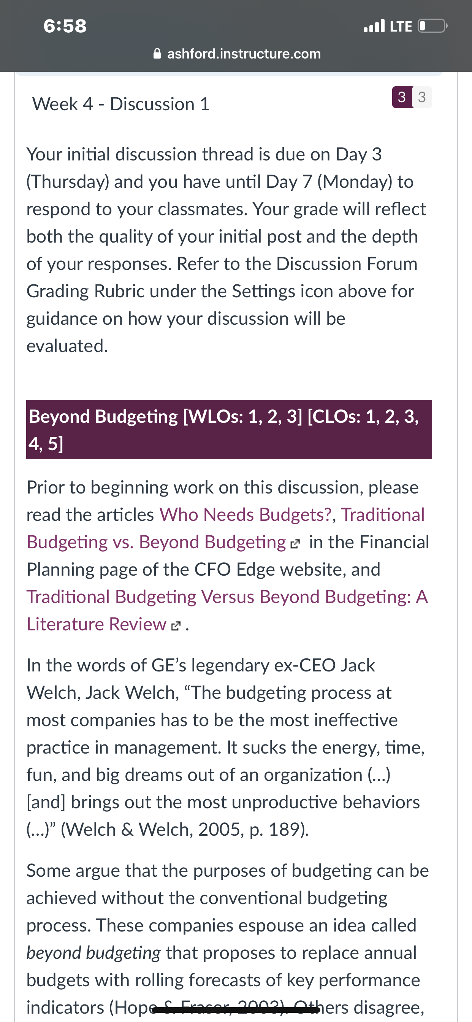Tap the battery indicator in status bar
The image size is (472, 1022).
click(x=432, y=26)
